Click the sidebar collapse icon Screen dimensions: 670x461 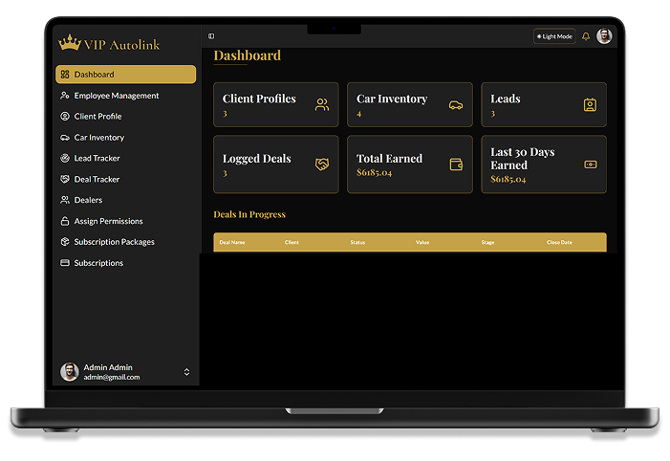point(211,36)
